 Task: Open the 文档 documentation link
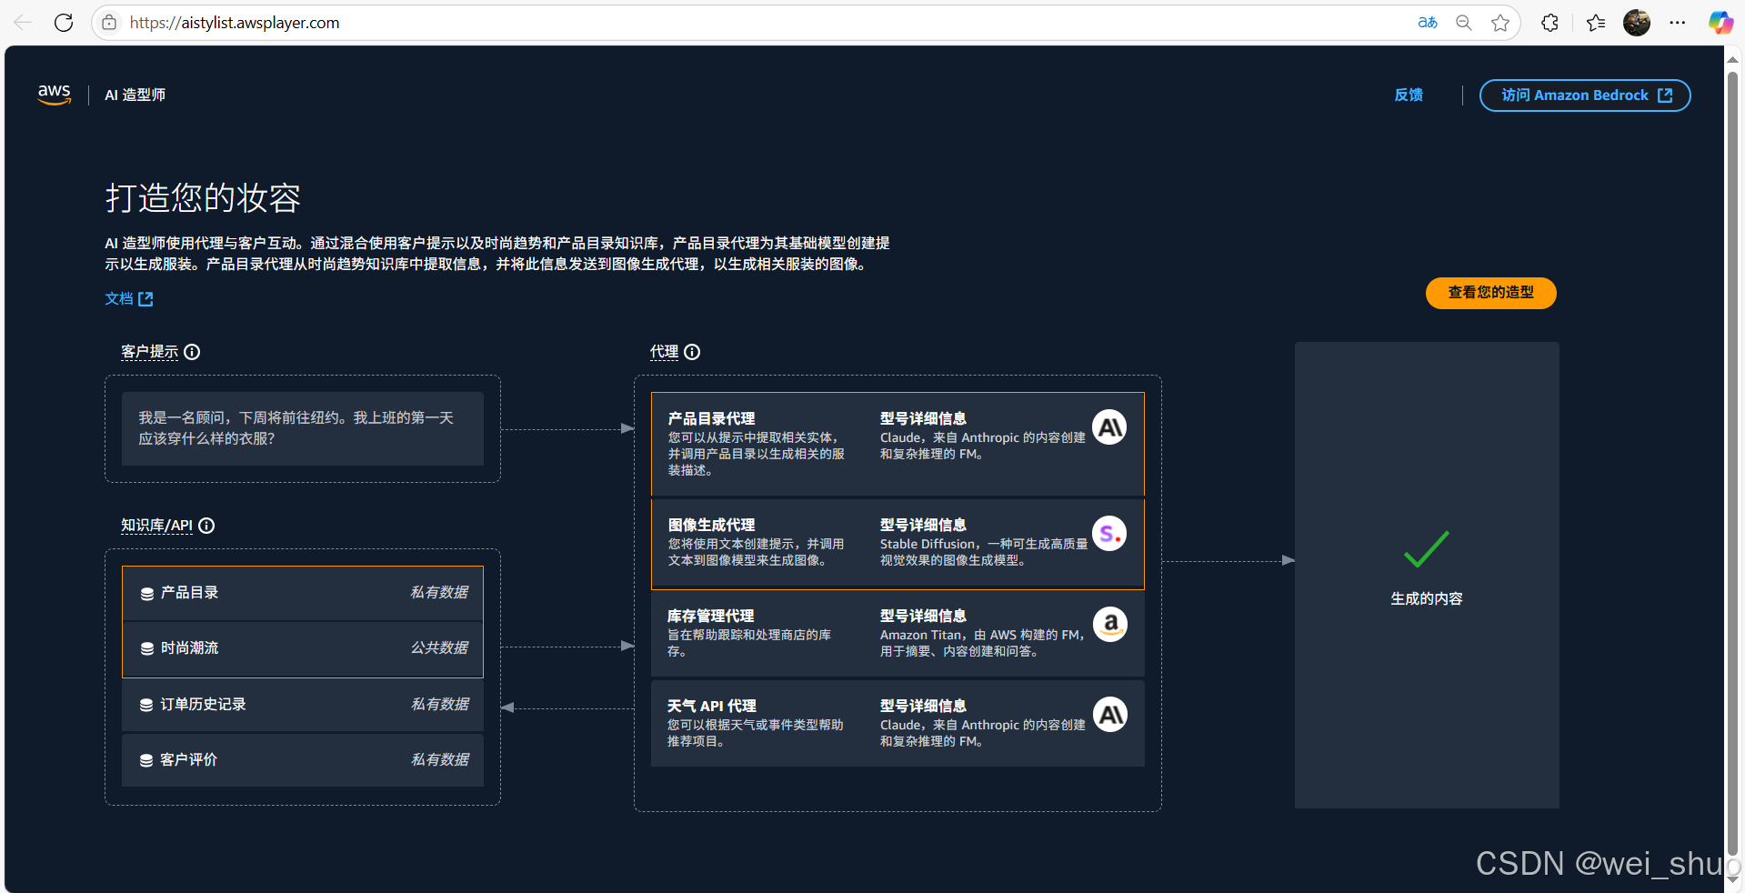(128, 298)
